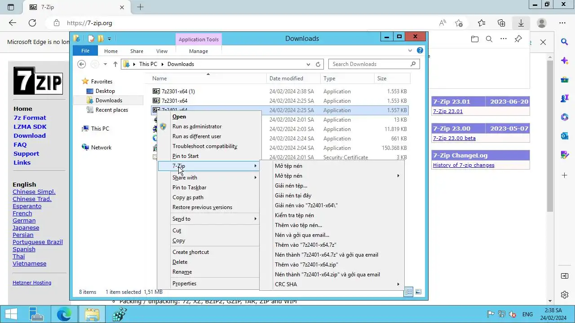Open Server Manager from the taskbar
The width and height of the screenshot is (575, 323).
[36, 314]
